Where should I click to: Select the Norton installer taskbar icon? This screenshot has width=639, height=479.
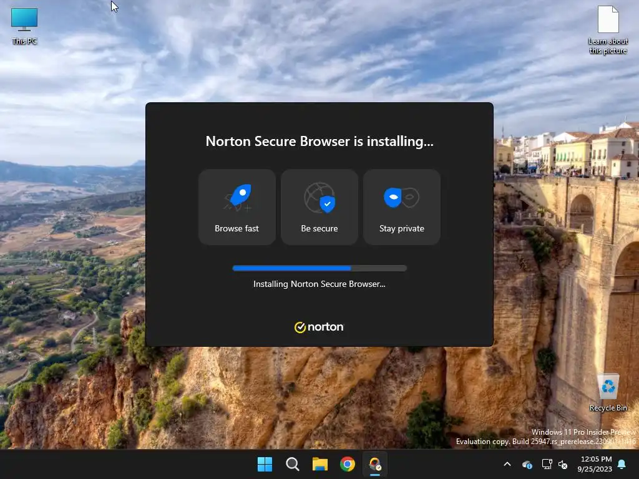pos(375,464)
